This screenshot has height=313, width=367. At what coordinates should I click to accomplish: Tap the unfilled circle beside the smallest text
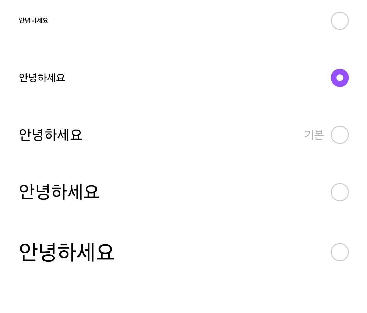[x=339, y=20]
